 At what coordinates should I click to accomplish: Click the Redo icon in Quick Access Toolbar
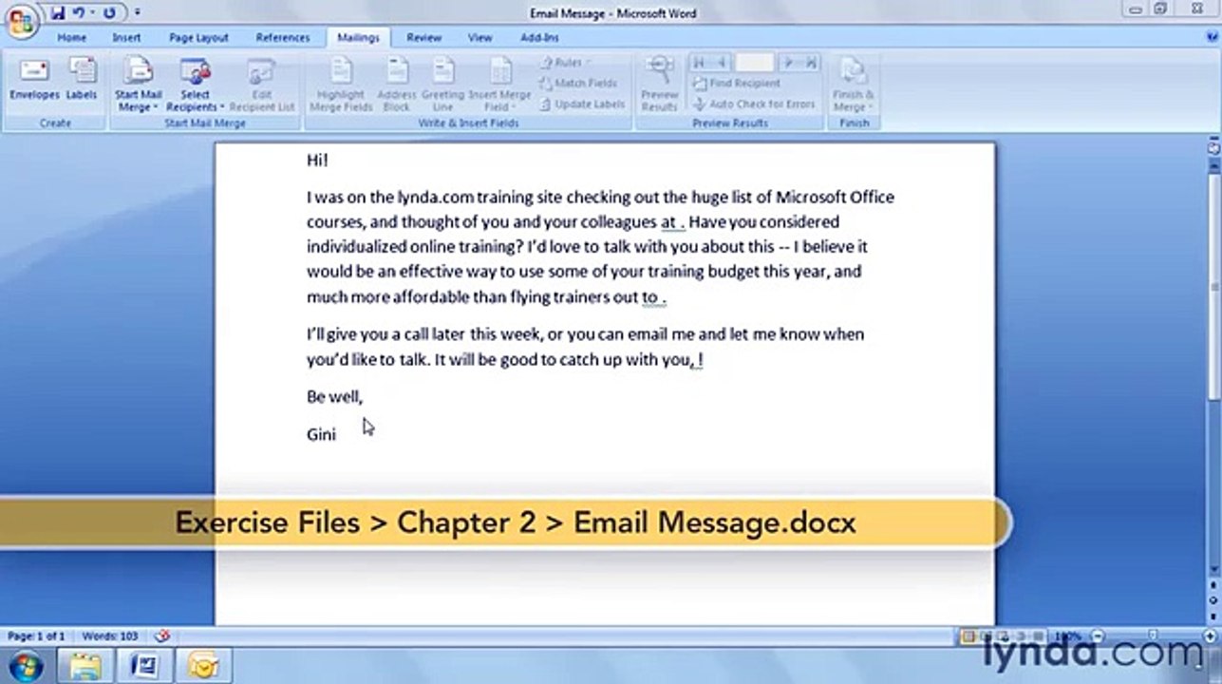pyautogui.click(x=109, y=13)
